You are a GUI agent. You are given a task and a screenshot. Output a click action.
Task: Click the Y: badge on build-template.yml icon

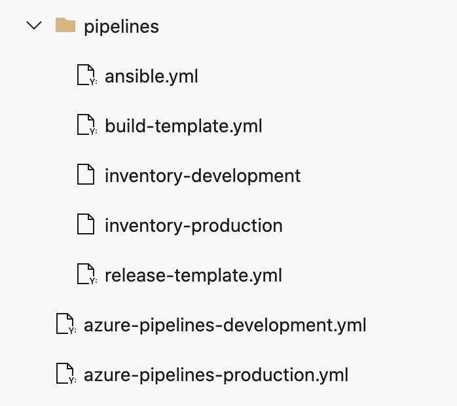point(92,132)
